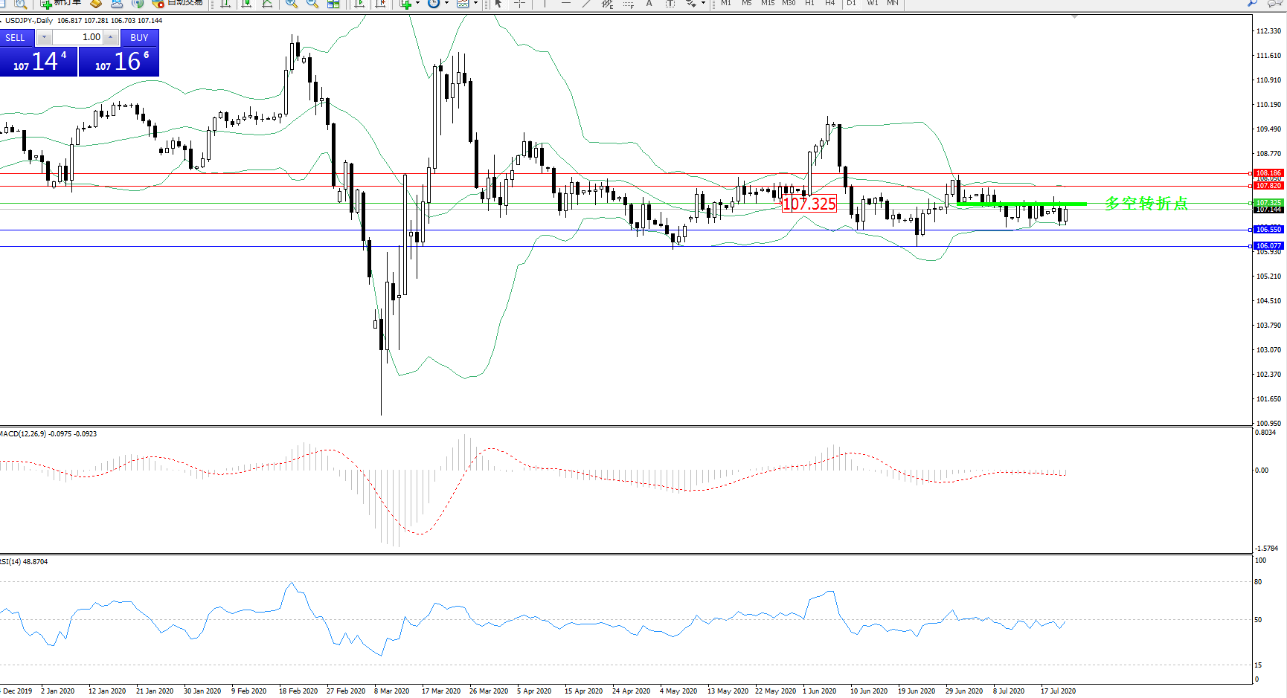
Task: Switch to the W1 timeframe
Action: (x=873, y=3)
